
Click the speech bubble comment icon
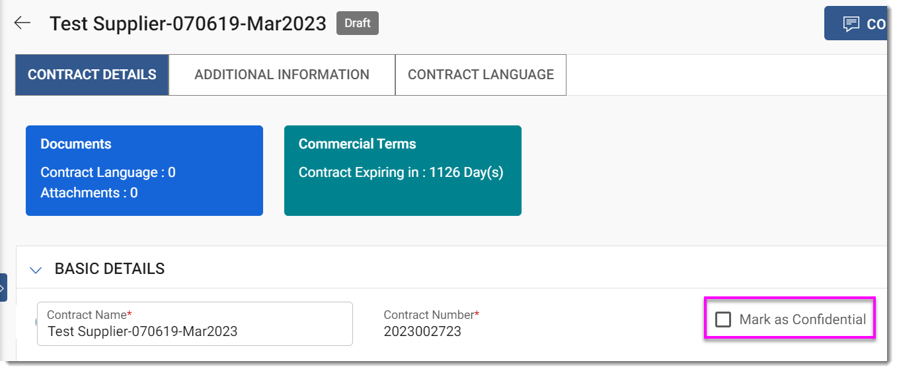(x=851, y=24)
